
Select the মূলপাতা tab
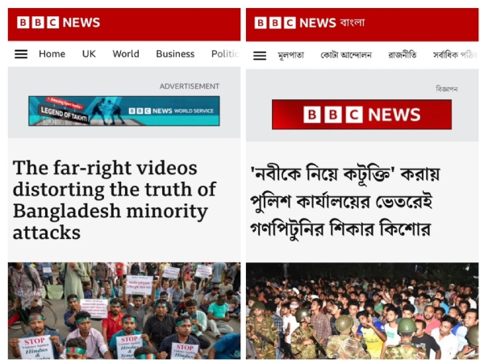(290, 55)
